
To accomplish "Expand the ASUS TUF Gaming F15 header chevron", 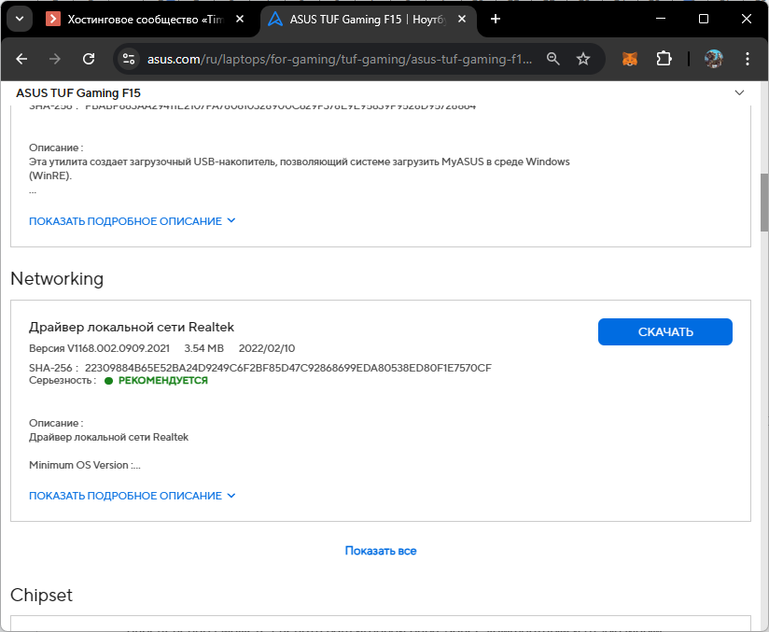I will click(x=740, y=92).
